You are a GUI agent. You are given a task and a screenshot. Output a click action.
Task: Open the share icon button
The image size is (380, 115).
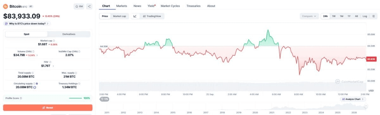pos(89,6)
